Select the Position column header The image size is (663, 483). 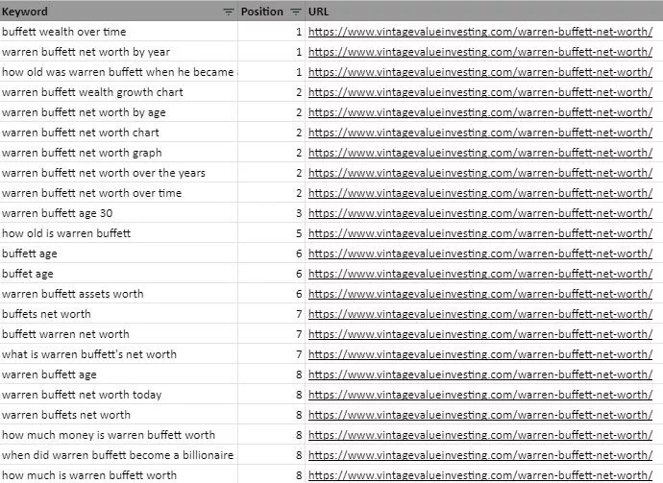[271, 11]
